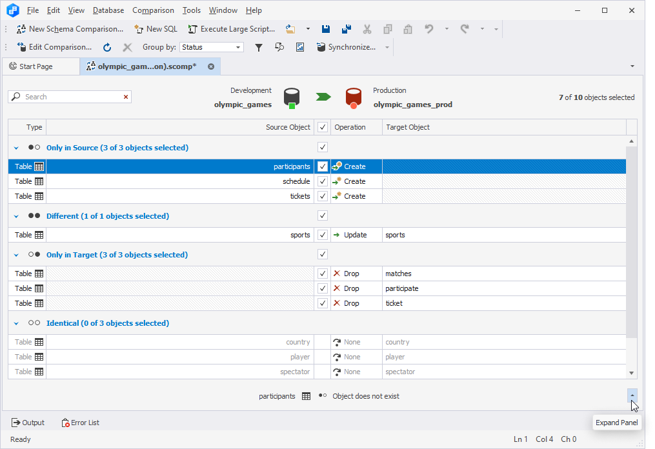Click Edit Comparison toolbar button
The height and width of the screenshot is (449, 655).
pyautogui.click(x=54, y=47)
